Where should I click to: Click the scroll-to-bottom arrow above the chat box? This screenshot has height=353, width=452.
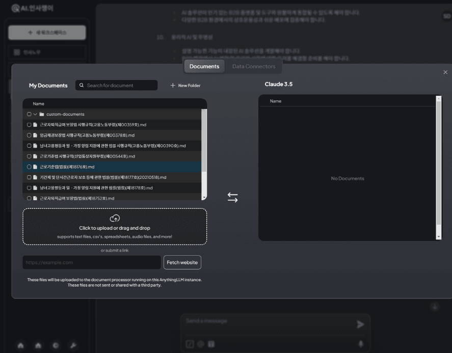[435, 306]
